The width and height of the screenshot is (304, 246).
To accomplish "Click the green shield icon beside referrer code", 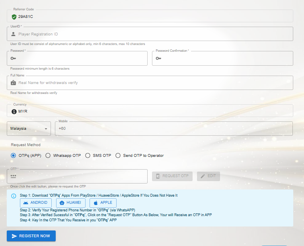I will (x=14, y=17).
